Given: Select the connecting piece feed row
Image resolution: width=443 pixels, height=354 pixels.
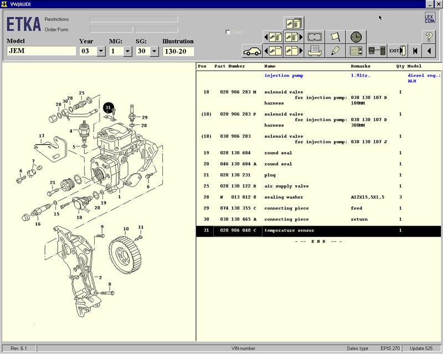Looking at the screenshot, I should (318, 208).
